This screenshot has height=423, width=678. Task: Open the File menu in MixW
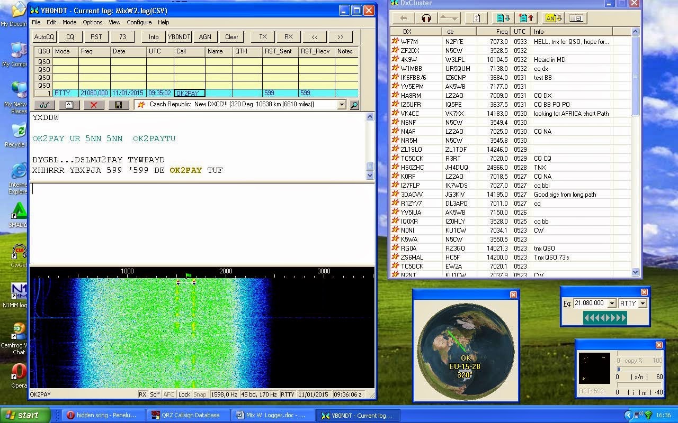[36, 22]
